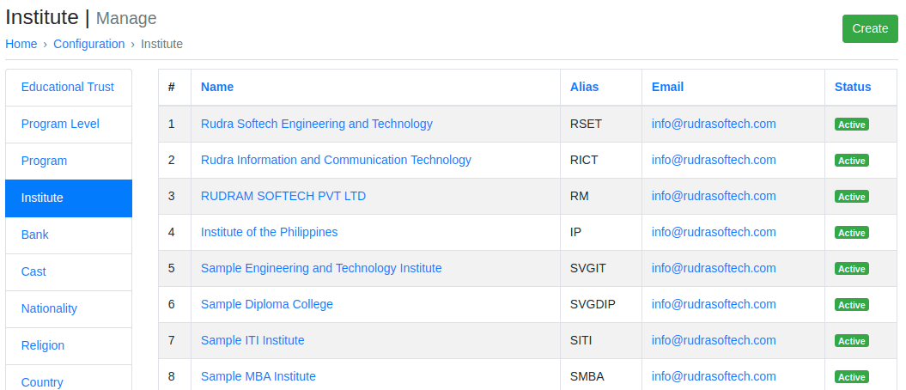The image size is (906, 390).
Task: Sort table by Email column header
Action: coord(667,87)
